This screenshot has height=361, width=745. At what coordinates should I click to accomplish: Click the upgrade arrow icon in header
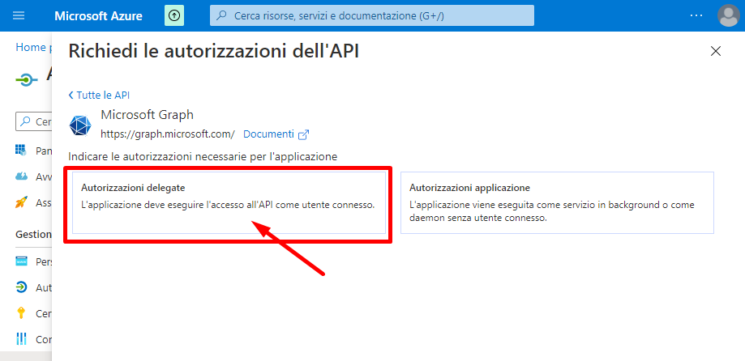coord(174,15)
